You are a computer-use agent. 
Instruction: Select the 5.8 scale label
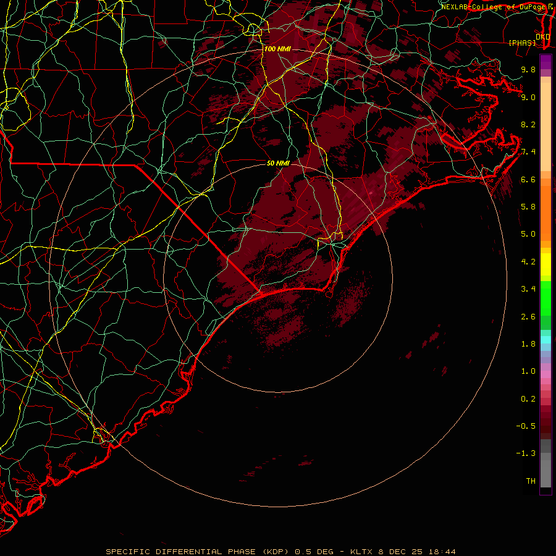click(528, 207)
